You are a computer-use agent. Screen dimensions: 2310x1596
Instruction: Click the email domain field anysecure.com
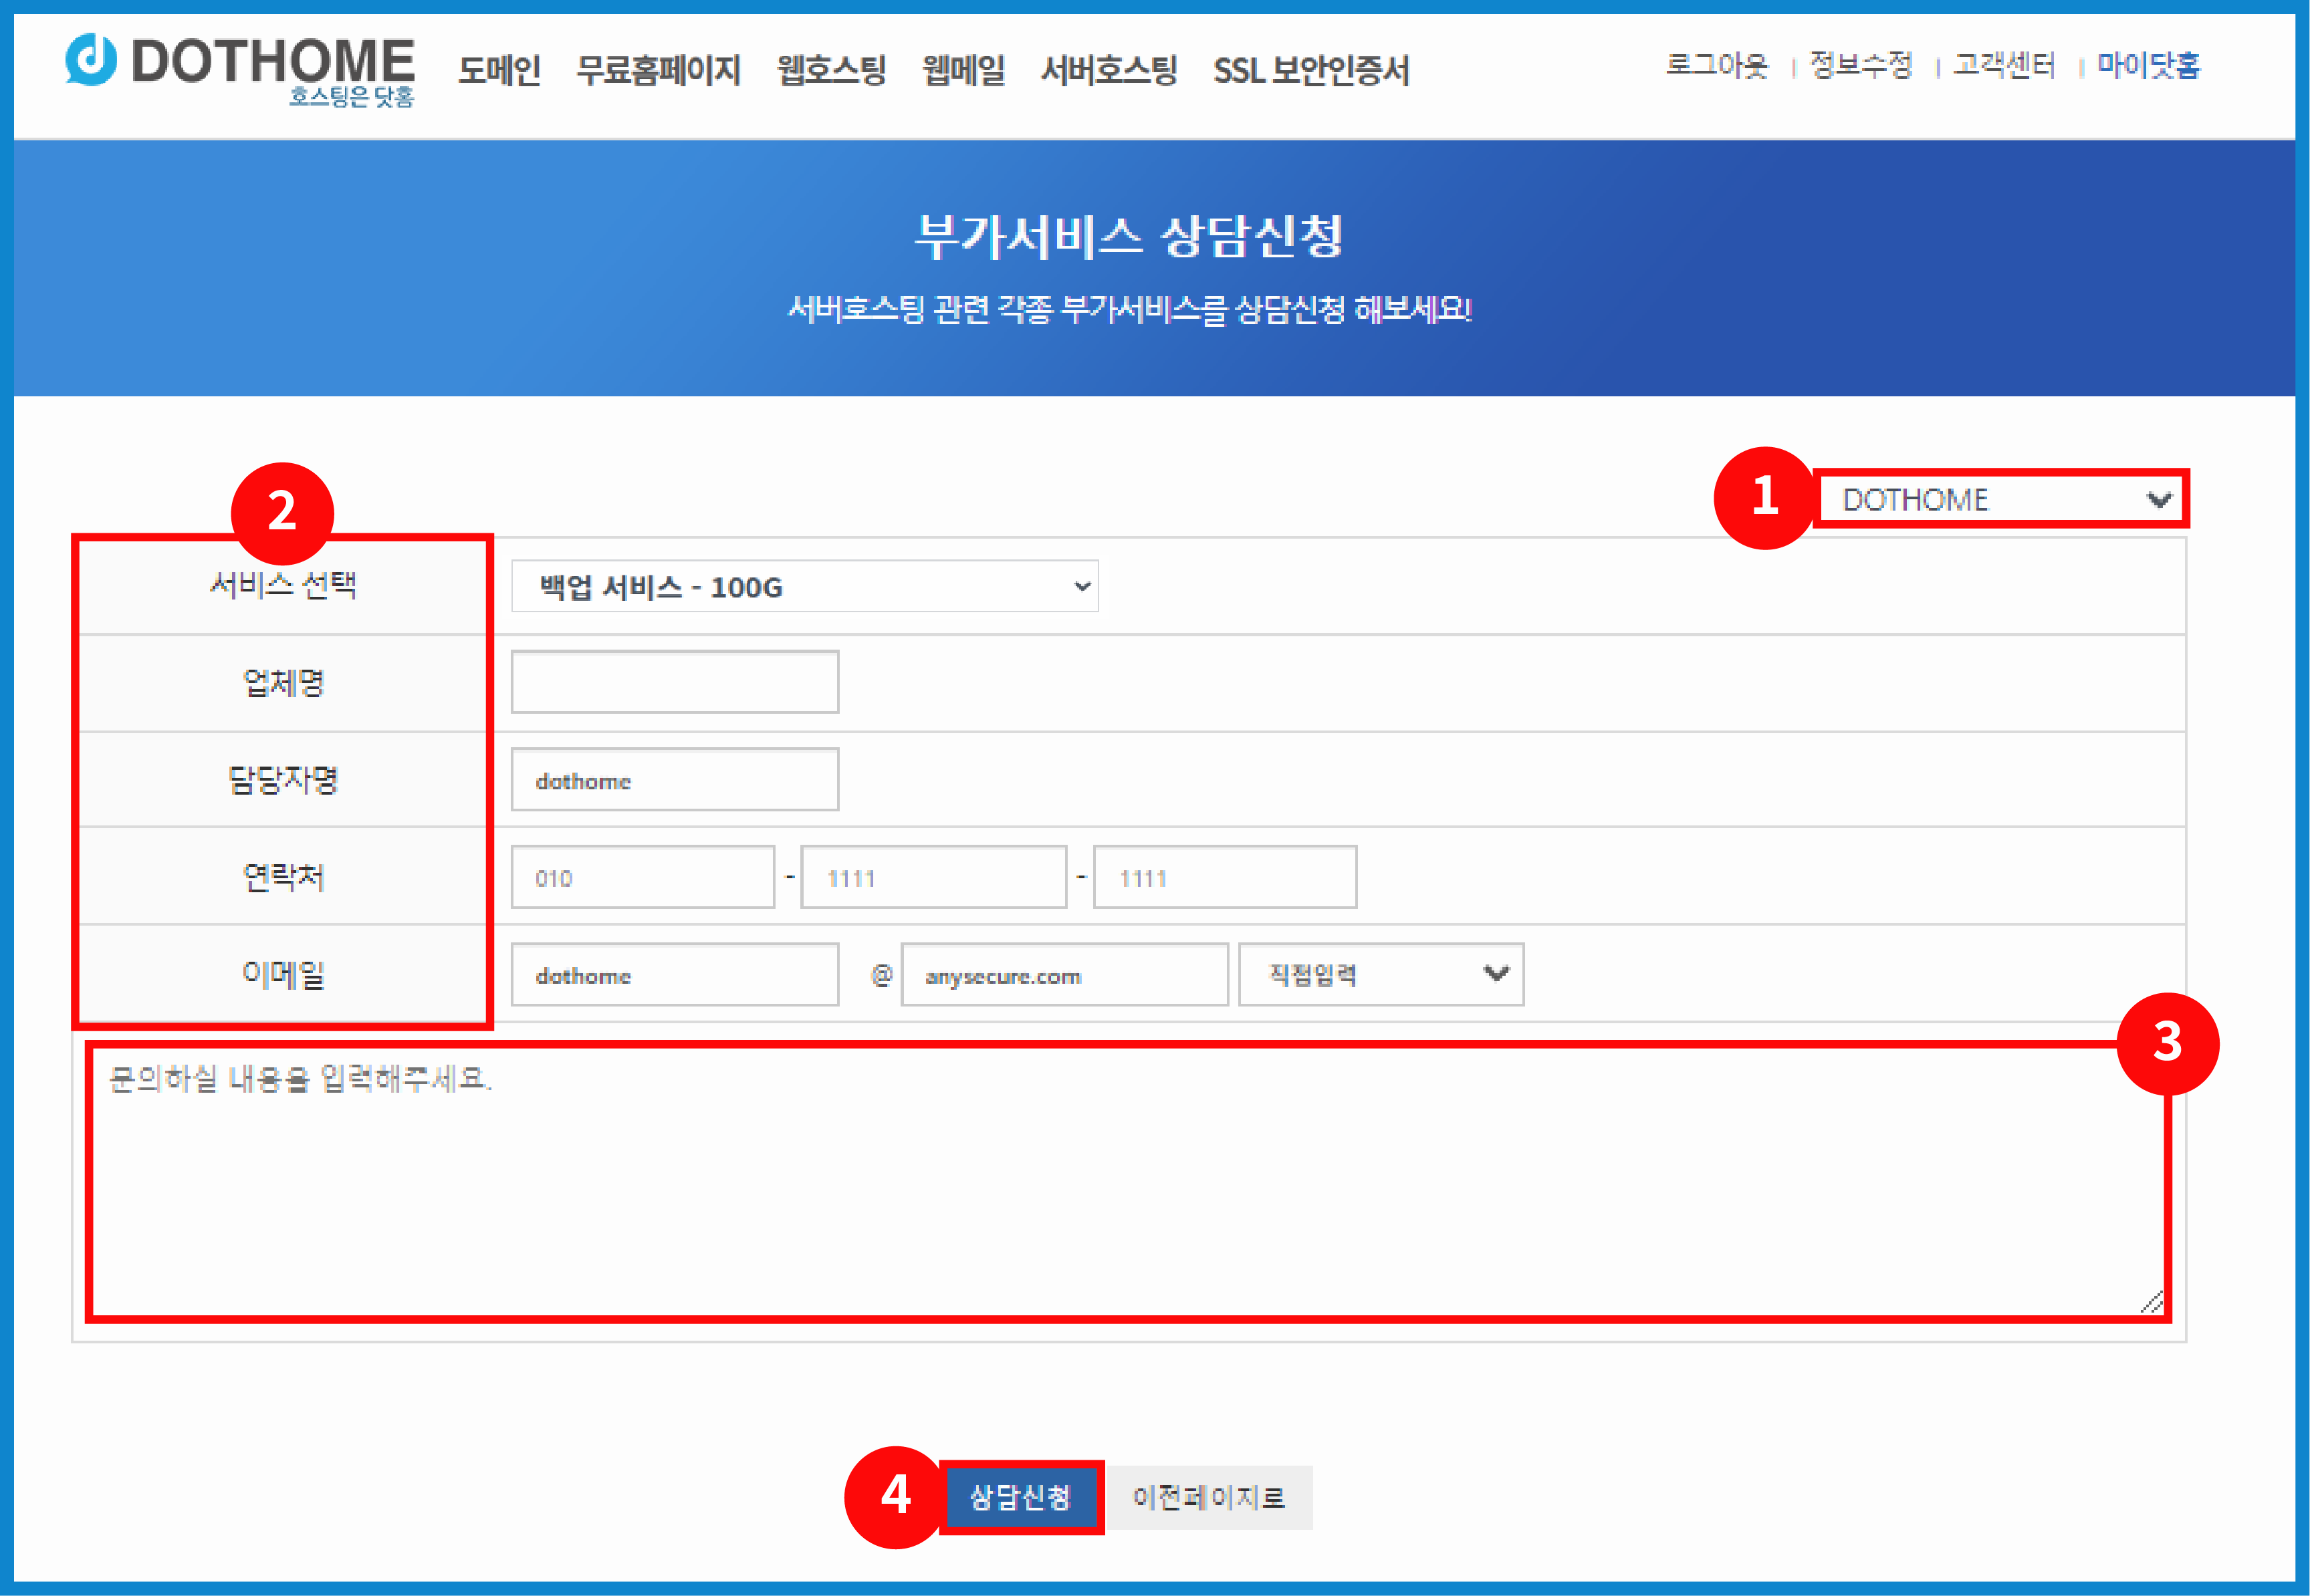pos(1064,975)
